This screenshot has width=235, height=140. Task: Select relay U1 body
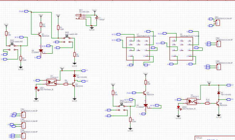point(138,49)
